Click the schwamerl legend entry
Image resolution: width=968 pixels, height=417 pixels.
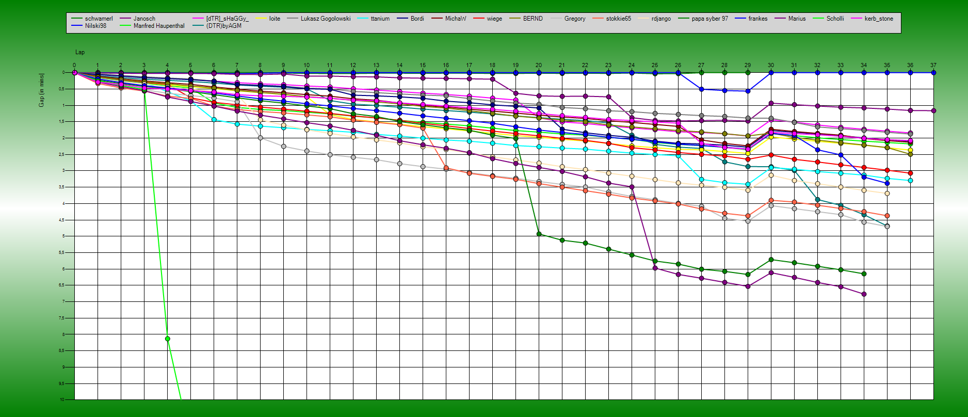92,19
